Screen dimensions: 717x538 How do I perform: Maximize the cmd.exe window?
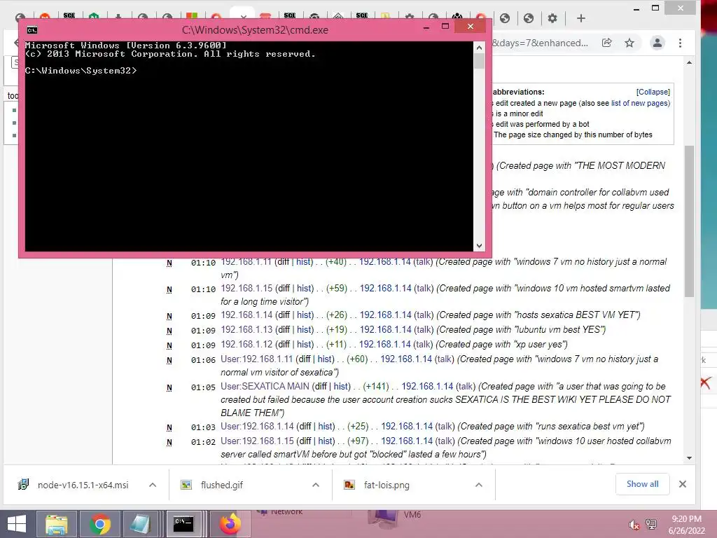pos(445,27)
